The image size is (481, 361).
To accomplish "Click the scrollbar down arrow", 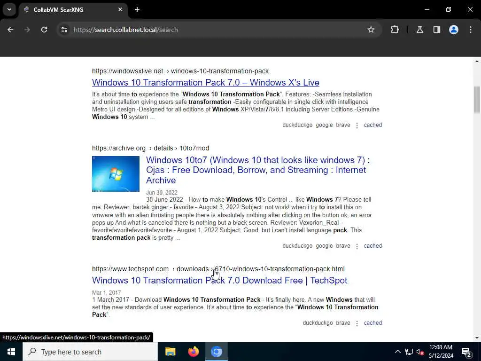I will [477, 338].
